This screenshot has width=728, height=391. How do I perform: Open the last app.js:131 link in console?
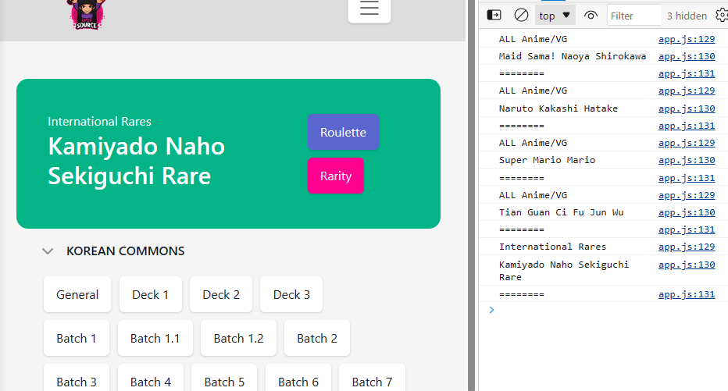(x=687, y=294)
